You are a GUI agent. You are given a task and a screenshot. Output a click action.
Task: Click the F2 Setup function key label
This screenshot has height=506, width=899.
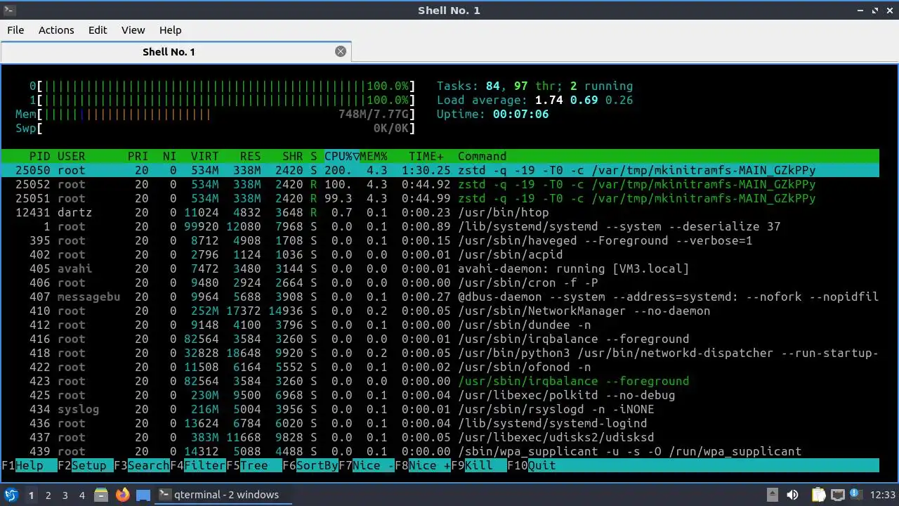click(86, 465)
